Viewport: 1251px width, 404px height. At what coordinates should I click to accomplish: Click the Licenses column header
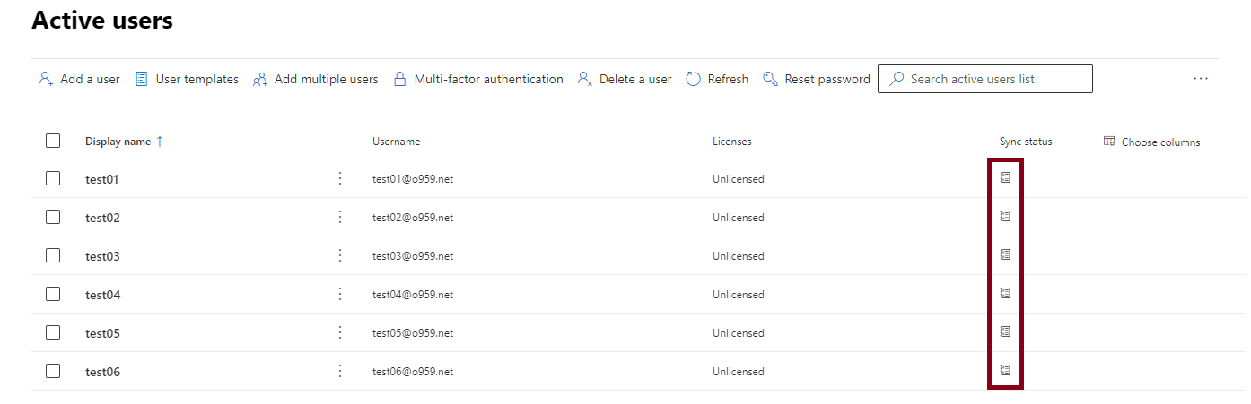pos(732,142)
